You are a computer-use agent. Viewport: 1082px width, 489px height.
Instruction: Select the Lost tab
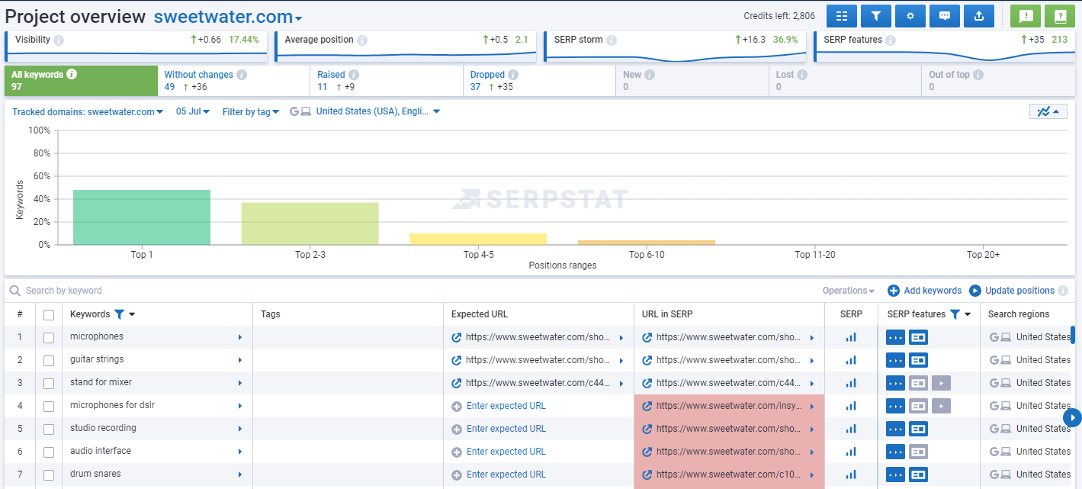click(845, 81)
